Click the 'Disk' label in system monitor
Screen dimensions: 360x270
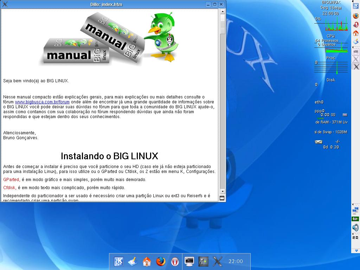click(331, 80)
